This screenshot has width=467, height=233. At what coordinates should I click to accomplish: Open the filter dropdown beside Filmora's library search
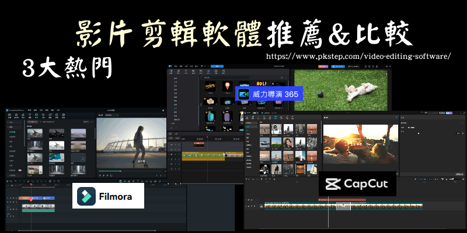[x=86, y=122]
